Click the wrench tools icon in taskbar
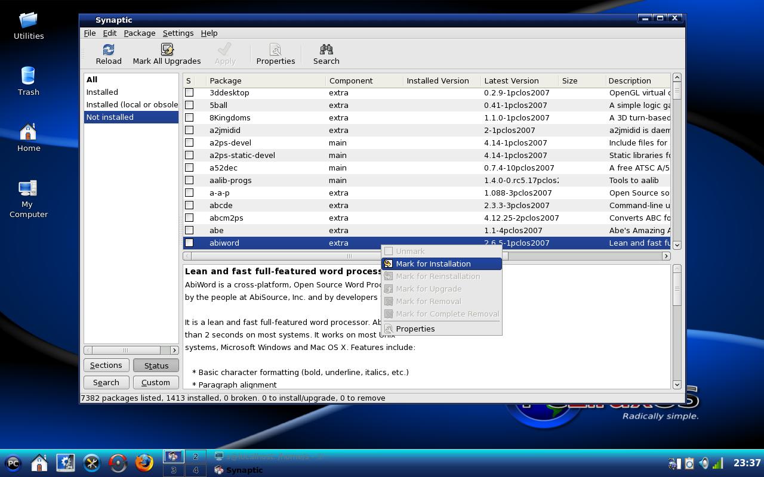Screen dimensions: 764x477 [92, 463]
